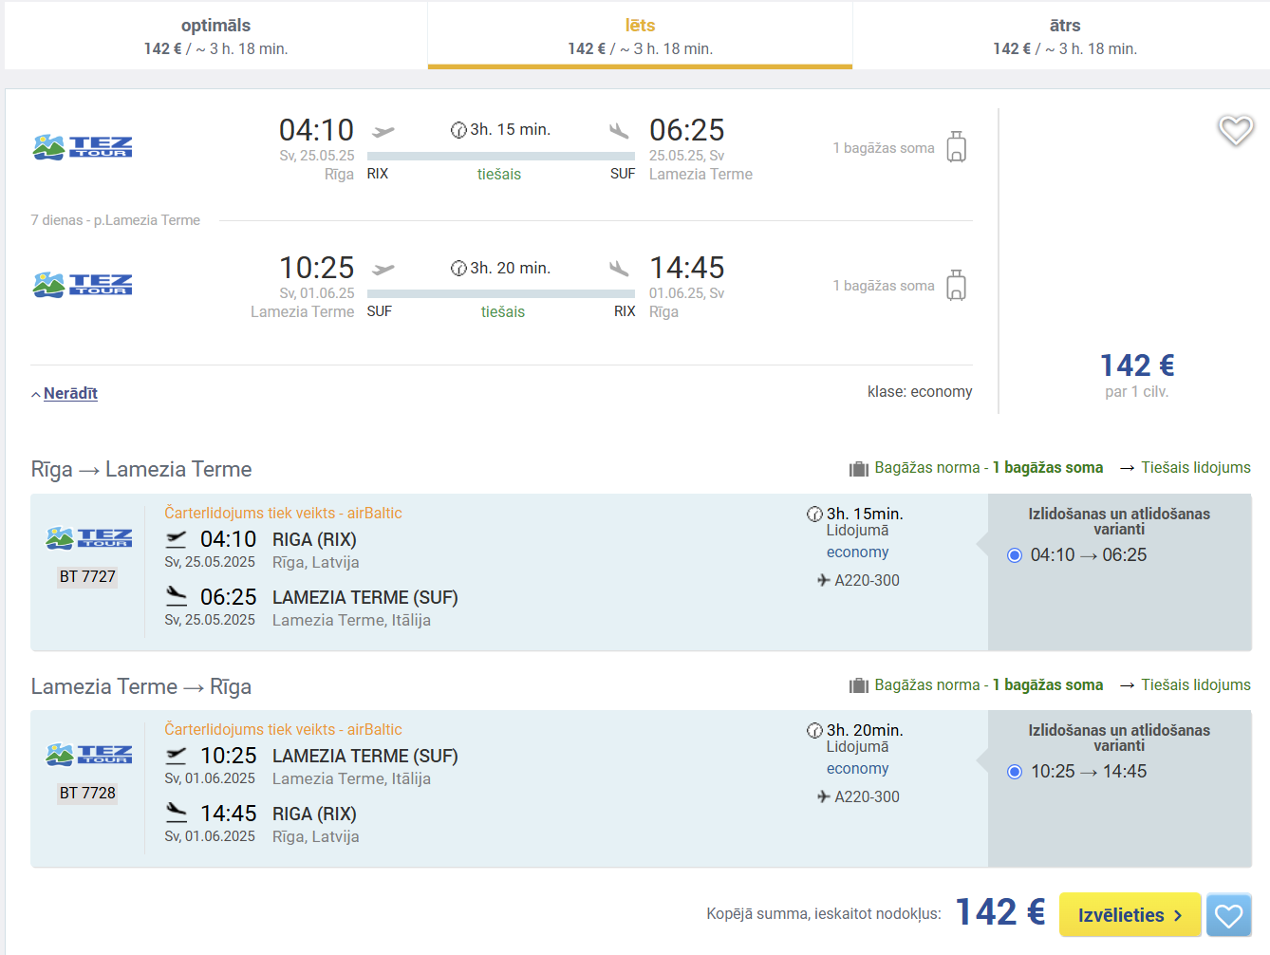
Task: Click the luggage icon for outbound 1 bagāžas soma
Action: (x=957, y=147)
